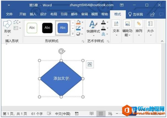
Task: Apply the blue filled Abc shape style
Action: (x=63, y=28)
